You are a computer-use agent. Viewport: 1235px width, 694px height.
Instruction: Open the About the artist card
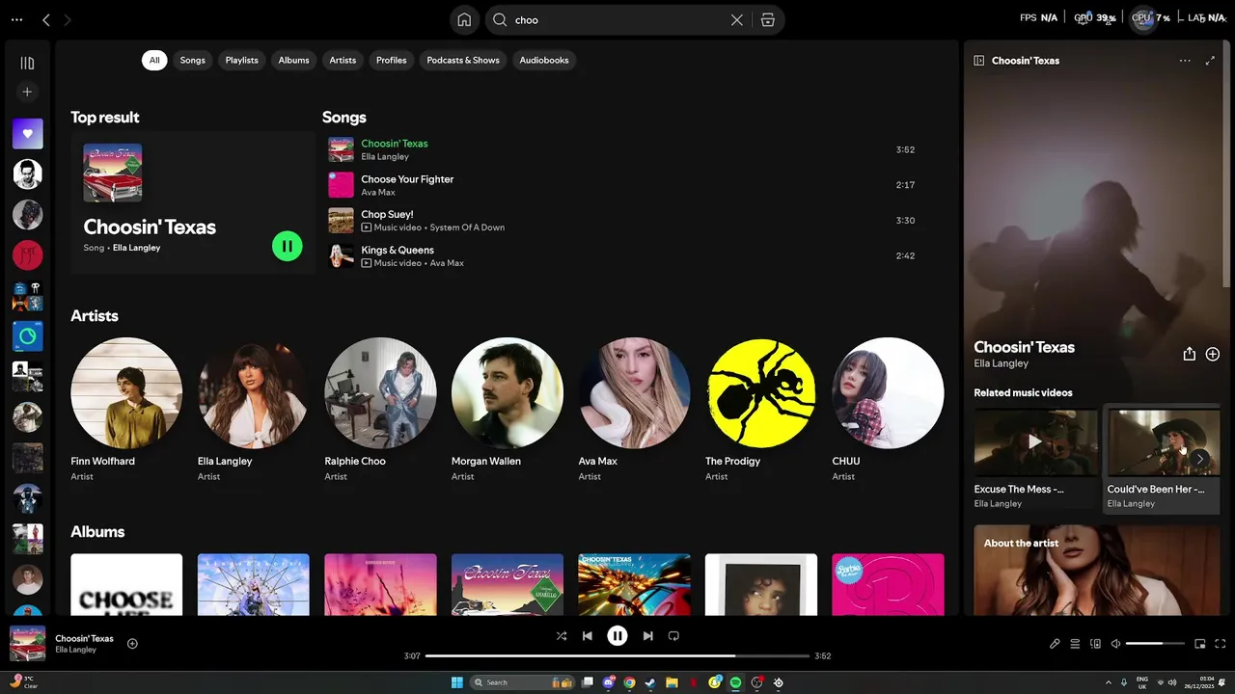[1097, 571]
